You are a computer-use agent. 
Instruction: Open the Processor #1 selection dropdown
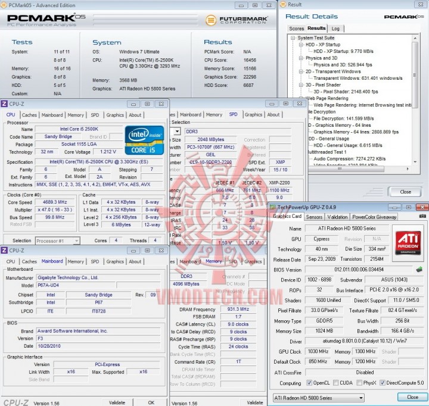tap(57, 241)
